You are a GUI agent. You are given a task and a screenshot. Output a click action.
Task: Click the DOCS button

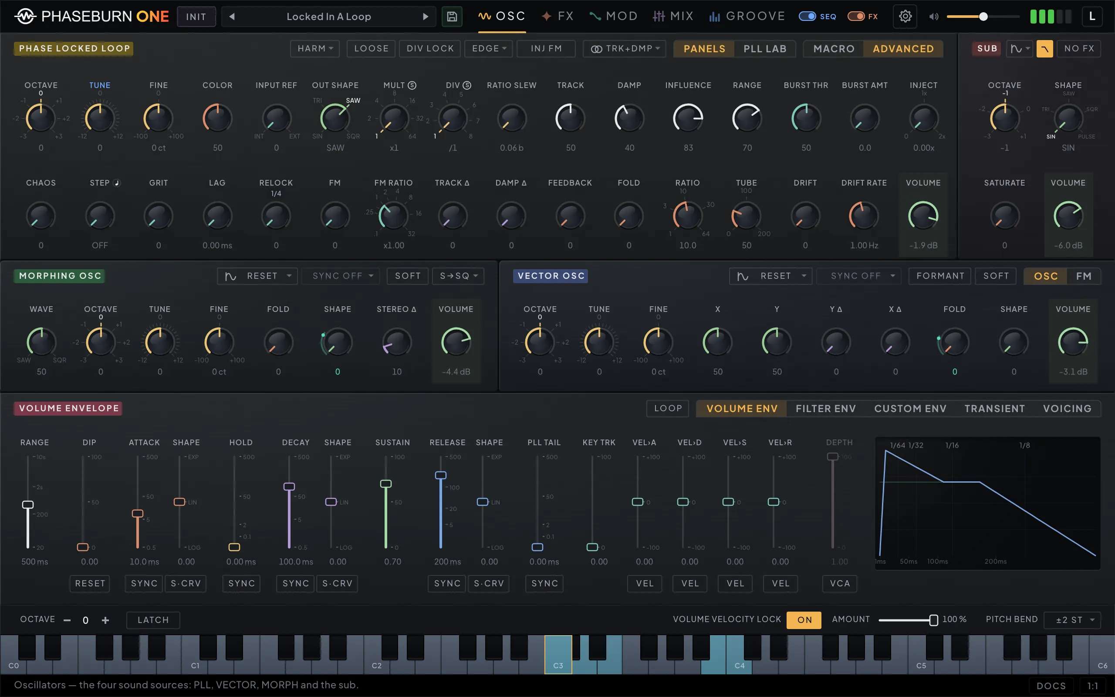[1051, 686]
